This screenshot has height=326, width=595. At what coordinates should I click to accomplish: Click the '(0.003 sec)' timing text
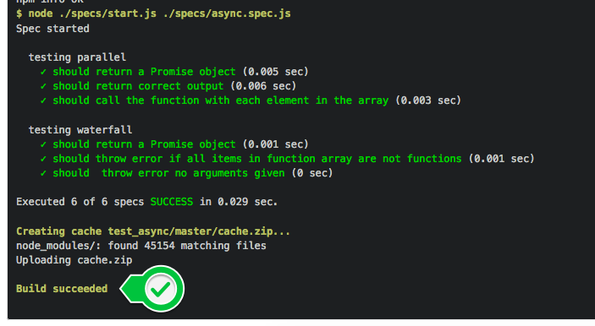coord(428,101)
